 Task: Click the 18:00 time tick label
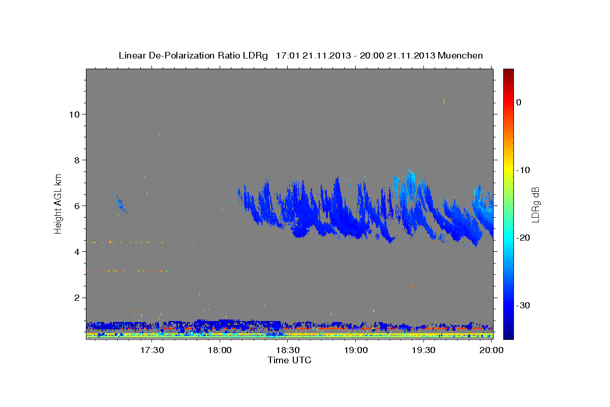[x=220, y=351]
